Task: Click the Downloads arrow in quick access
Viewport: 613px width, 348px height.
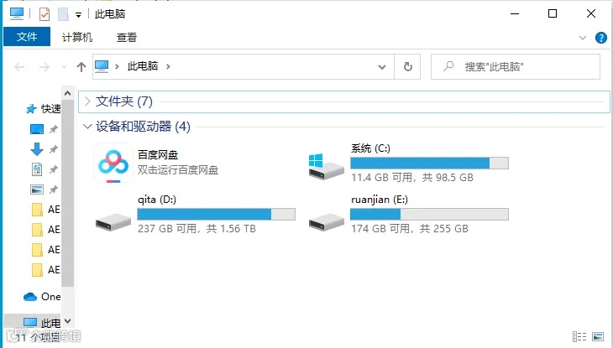Action: coord(37,148)
